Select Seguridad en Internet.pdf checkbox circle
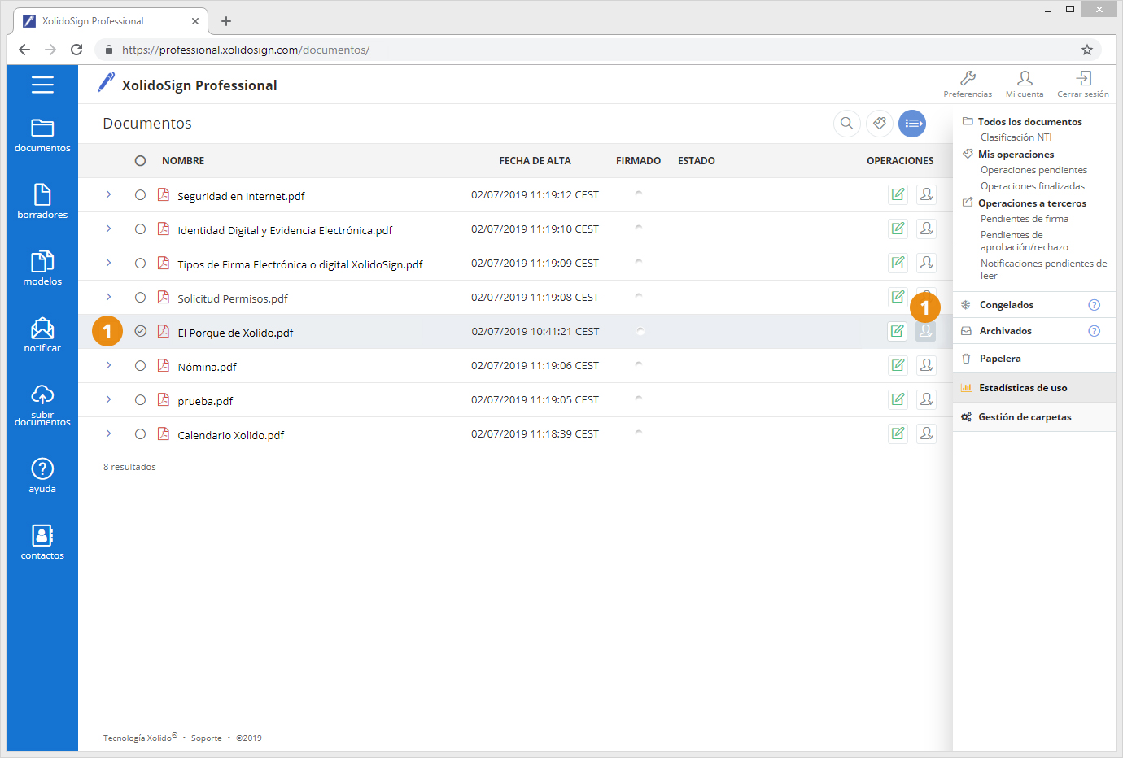This screenshot has height=758, width=1123. (141, 195)
